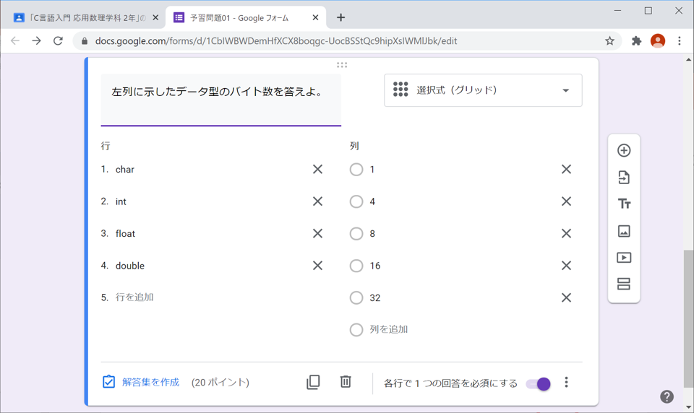Screen dimensions: 694x413
Task: Click the import questions icon
Action: pyautogui.click(x=624, y=178)
